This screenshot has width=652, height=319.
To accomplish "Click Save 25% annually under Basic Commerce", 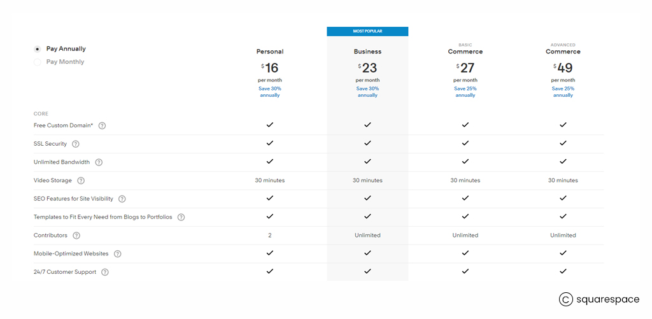I will coord(465,92).
